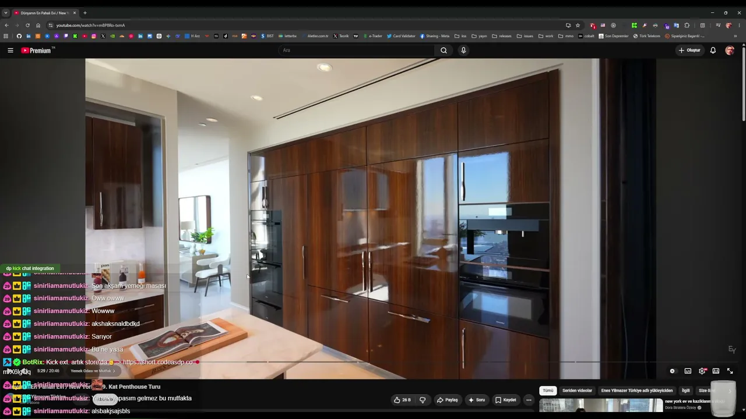The image size is (746, 419).
Task: Select the İlgili filter chip
Action: [x=686, y=390]
